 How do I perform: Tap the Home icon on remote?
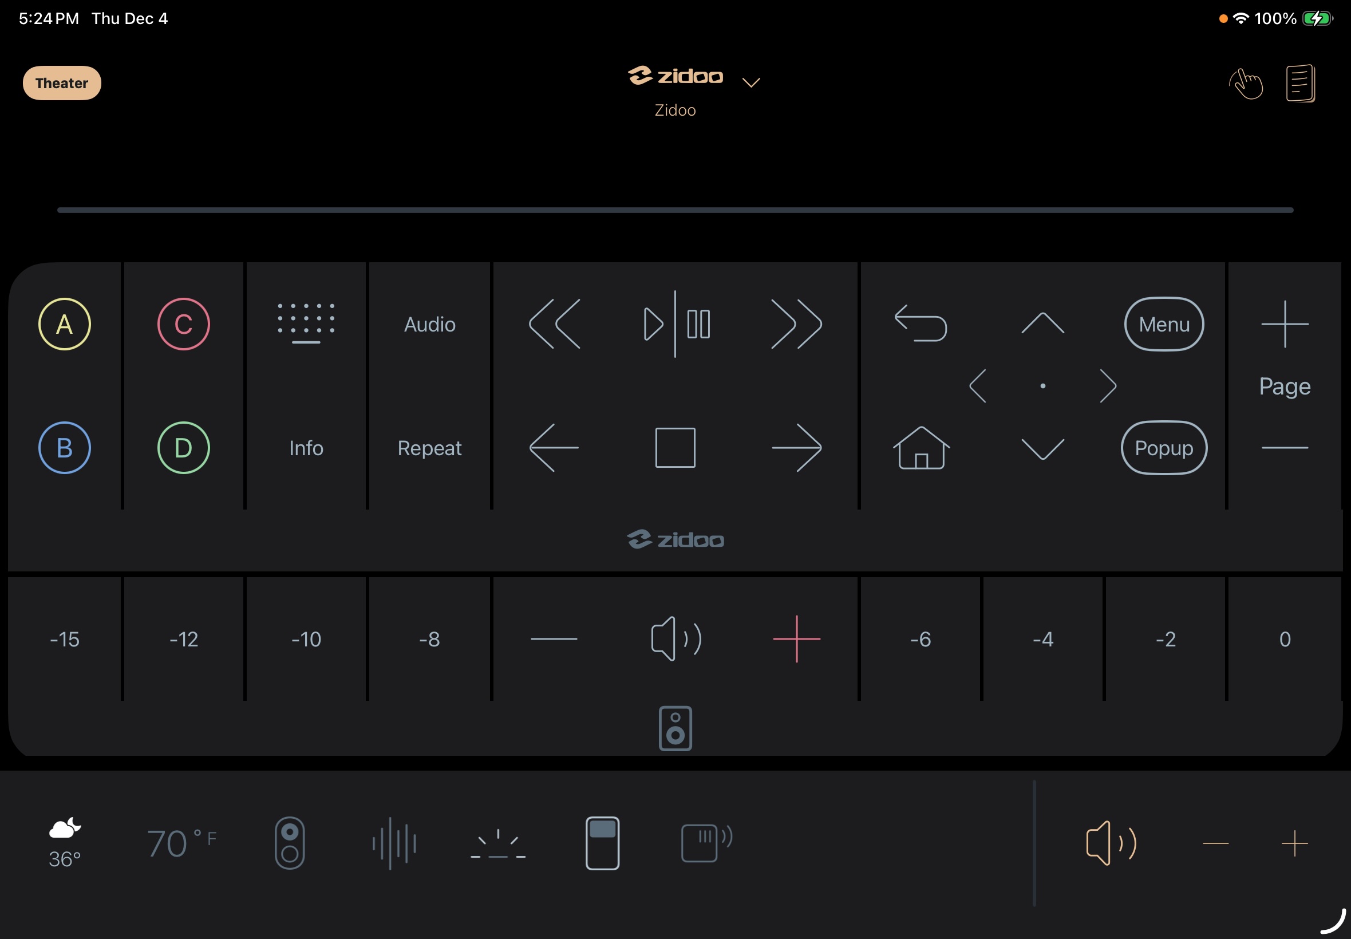tap(921, 448)
